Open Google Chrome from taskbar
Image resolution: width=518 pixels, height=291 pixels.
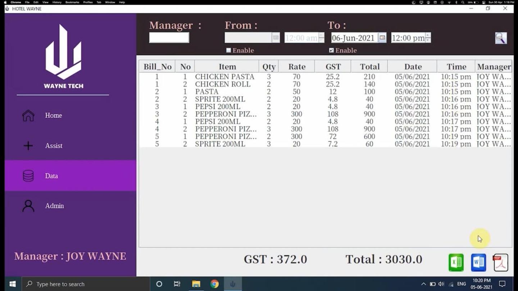click(214, 284)
